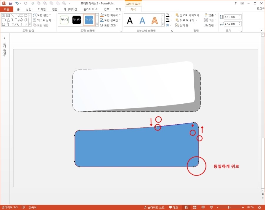
Task: Switch to the 디자인 (Design) tab
Action: pyautogui.click(x=42, y=9)
